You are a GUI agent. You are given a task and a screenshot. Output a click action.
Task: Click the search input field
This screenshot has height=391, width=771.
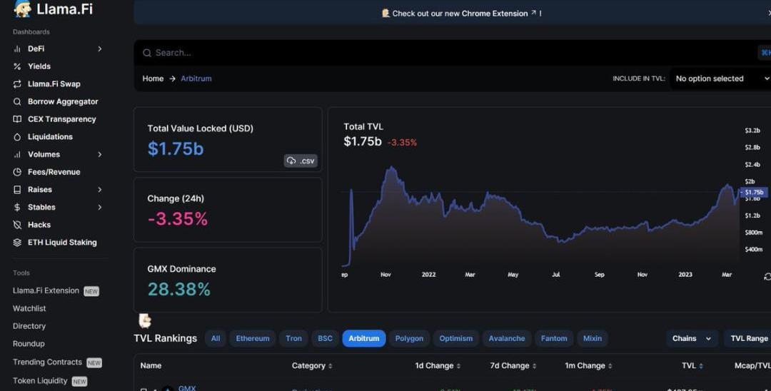tap(428, 53)
